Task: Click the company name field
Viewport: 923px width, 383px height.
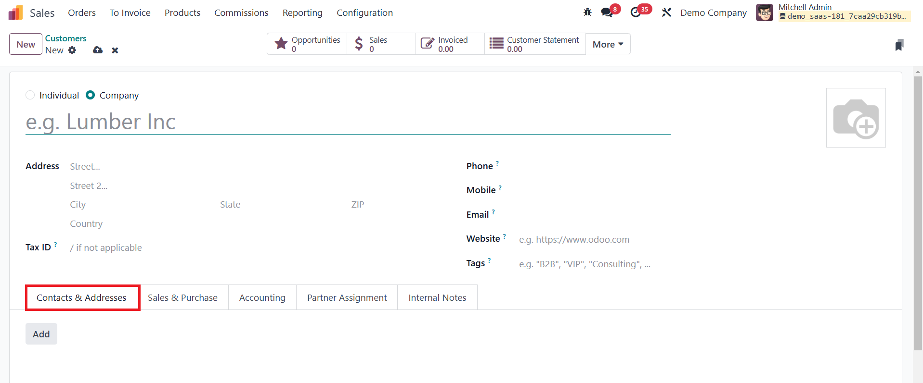Action: 348,122
